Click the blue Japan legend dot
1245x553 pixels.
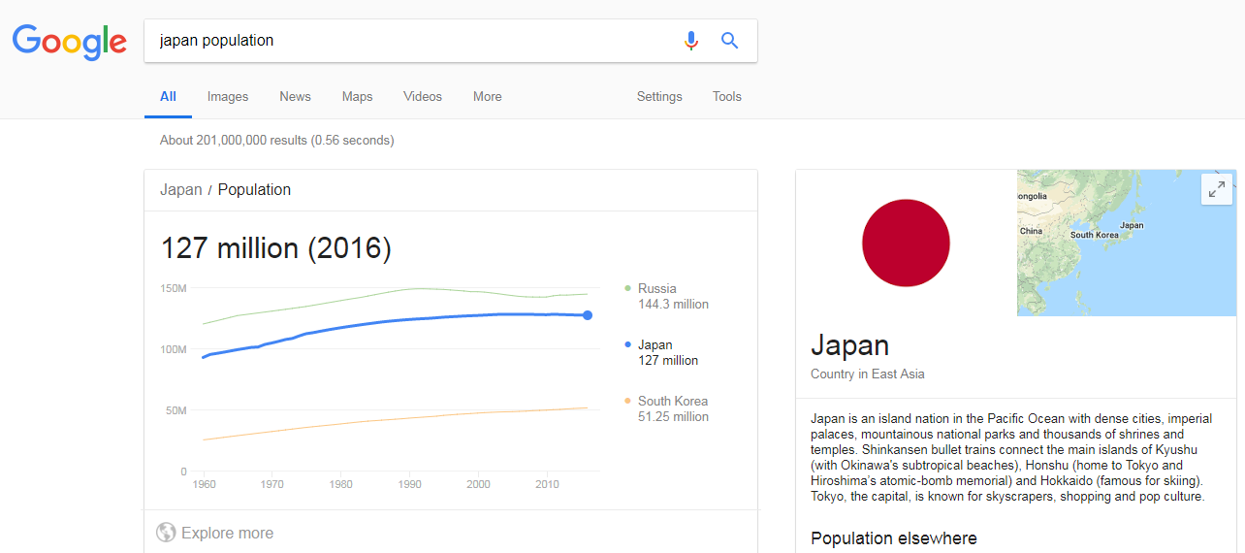(628, 344)
